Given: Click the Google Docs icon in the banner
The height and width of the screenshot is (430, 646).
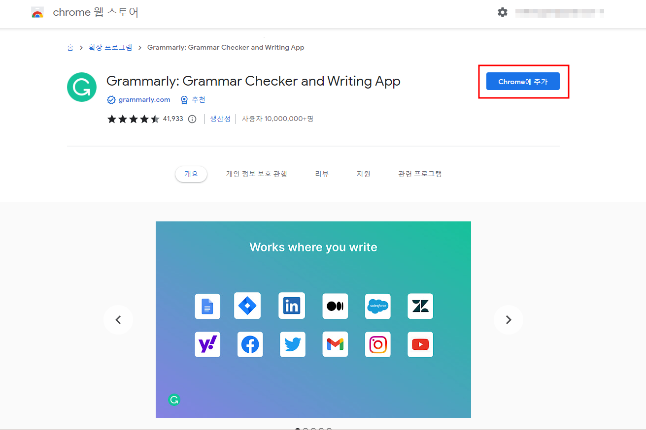Looking at the screenshot, I should click(207, 306).
